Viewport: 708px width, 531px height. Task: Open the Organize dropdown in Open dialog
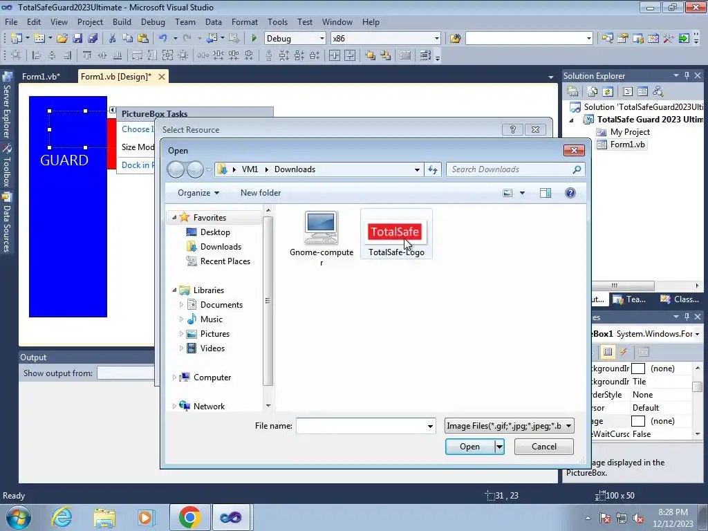point(198,193)
